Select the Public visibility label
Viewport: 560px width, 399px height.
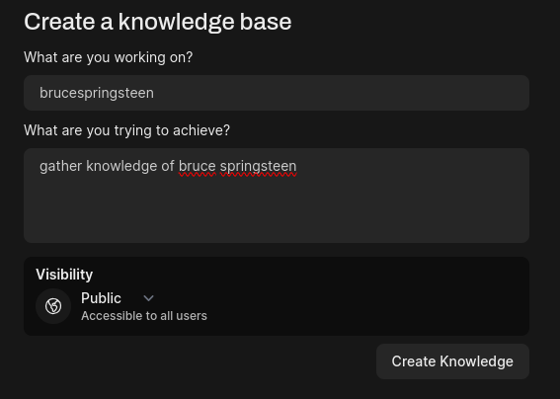(x=101, y=298)
